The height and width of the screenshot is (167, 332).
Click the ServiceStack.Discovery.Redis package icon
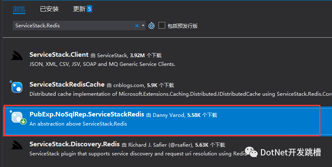click(17, 145)
